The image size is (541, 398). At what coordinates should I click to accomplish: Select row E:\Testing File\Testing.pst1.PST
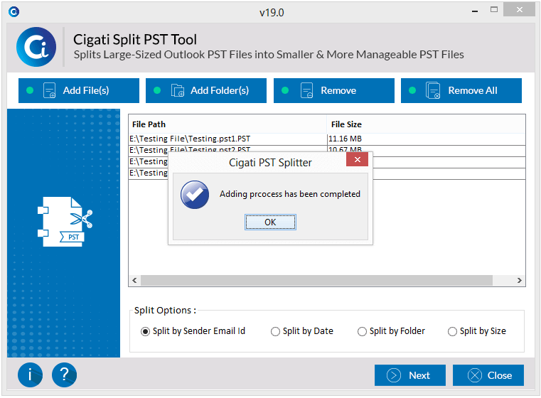coord(327,139)
